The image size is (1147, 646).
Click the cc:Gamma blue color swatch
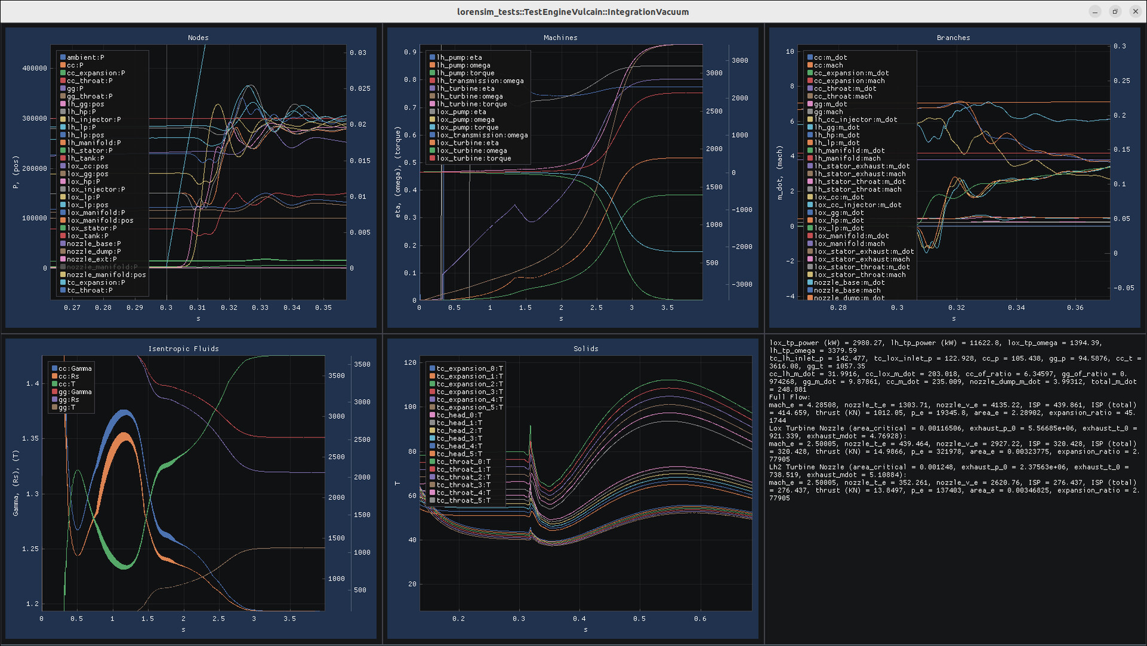(x=54, y=368)
